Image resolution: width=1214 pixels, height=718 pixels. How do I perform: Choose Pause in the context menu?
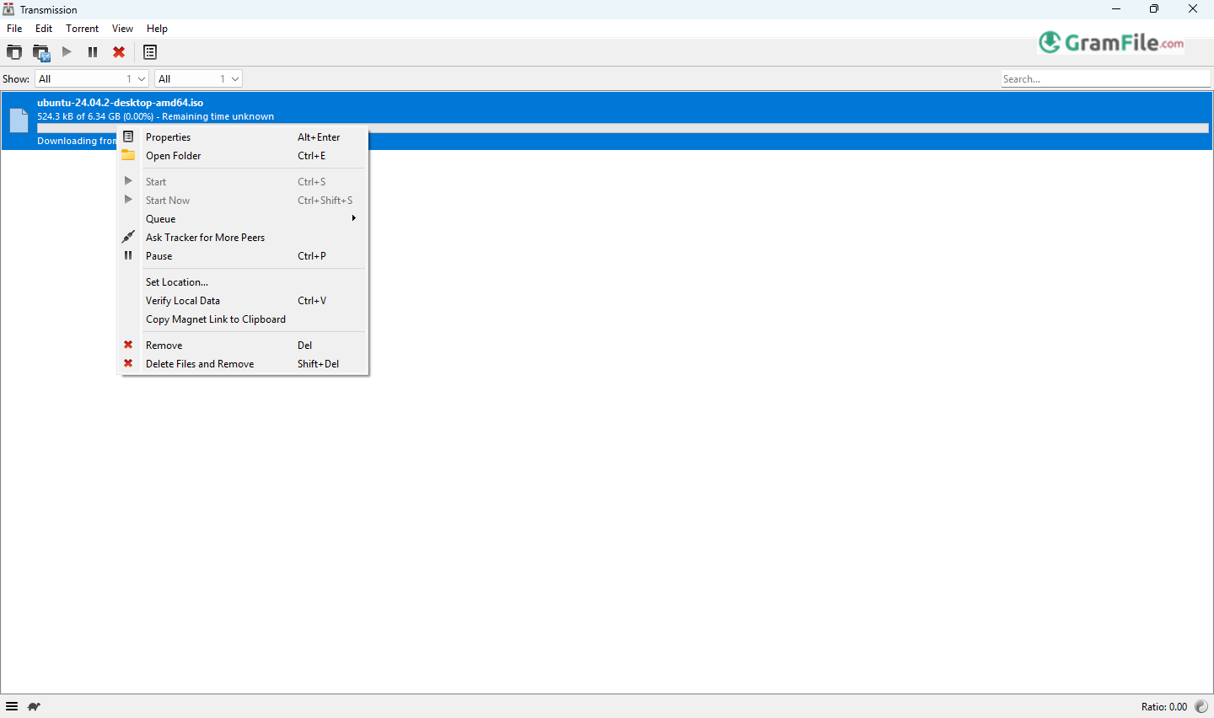pos(244,256)
